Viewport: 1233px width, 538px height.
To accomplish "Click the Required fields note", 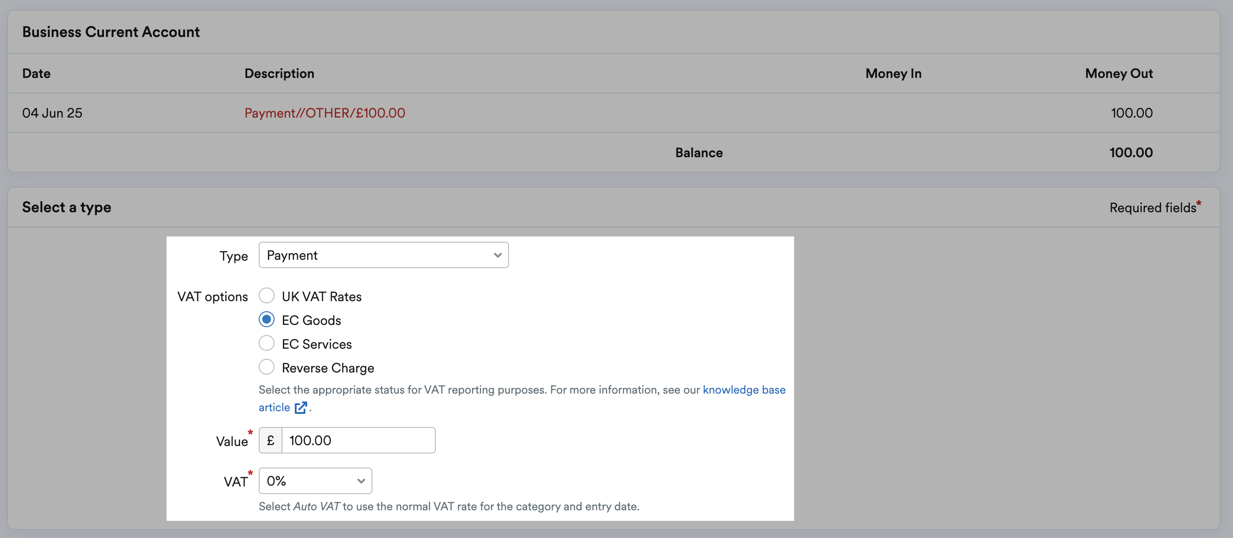I will click(1155, 207).
